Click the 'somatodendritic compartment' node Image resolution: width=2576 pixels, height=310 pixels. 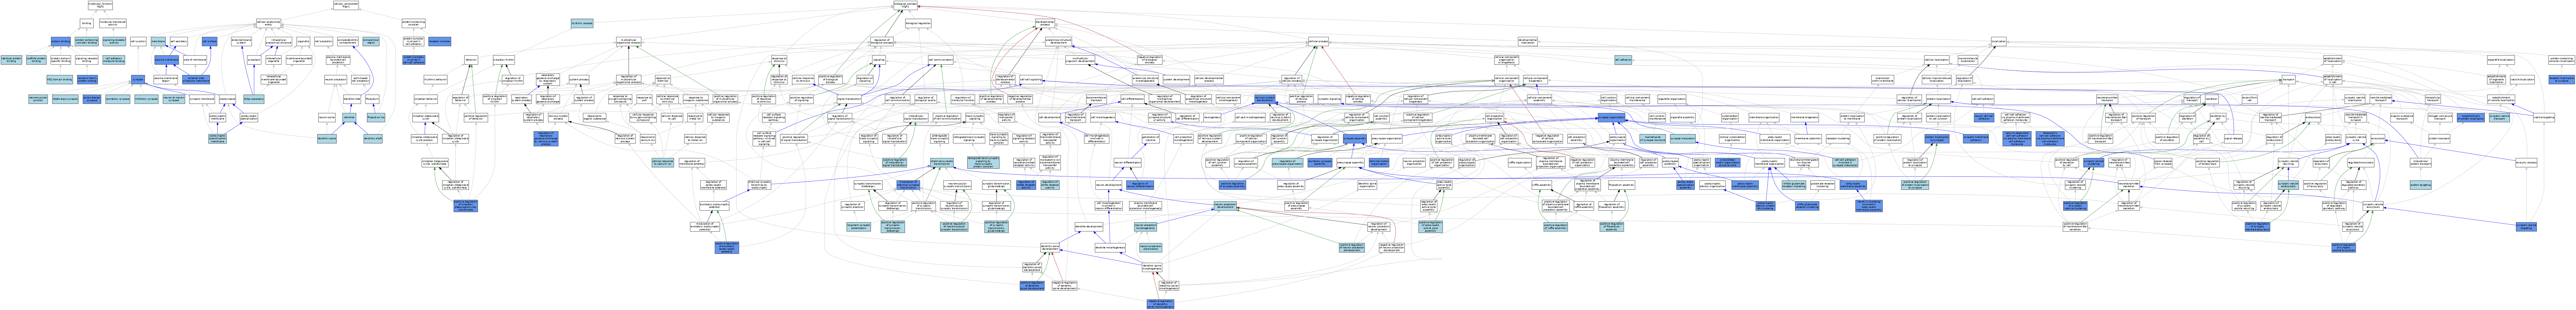tap(348, 41)
